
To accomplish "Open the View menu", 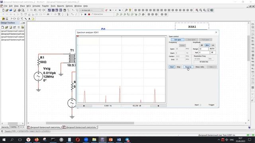I will click(x=16, y=6).
